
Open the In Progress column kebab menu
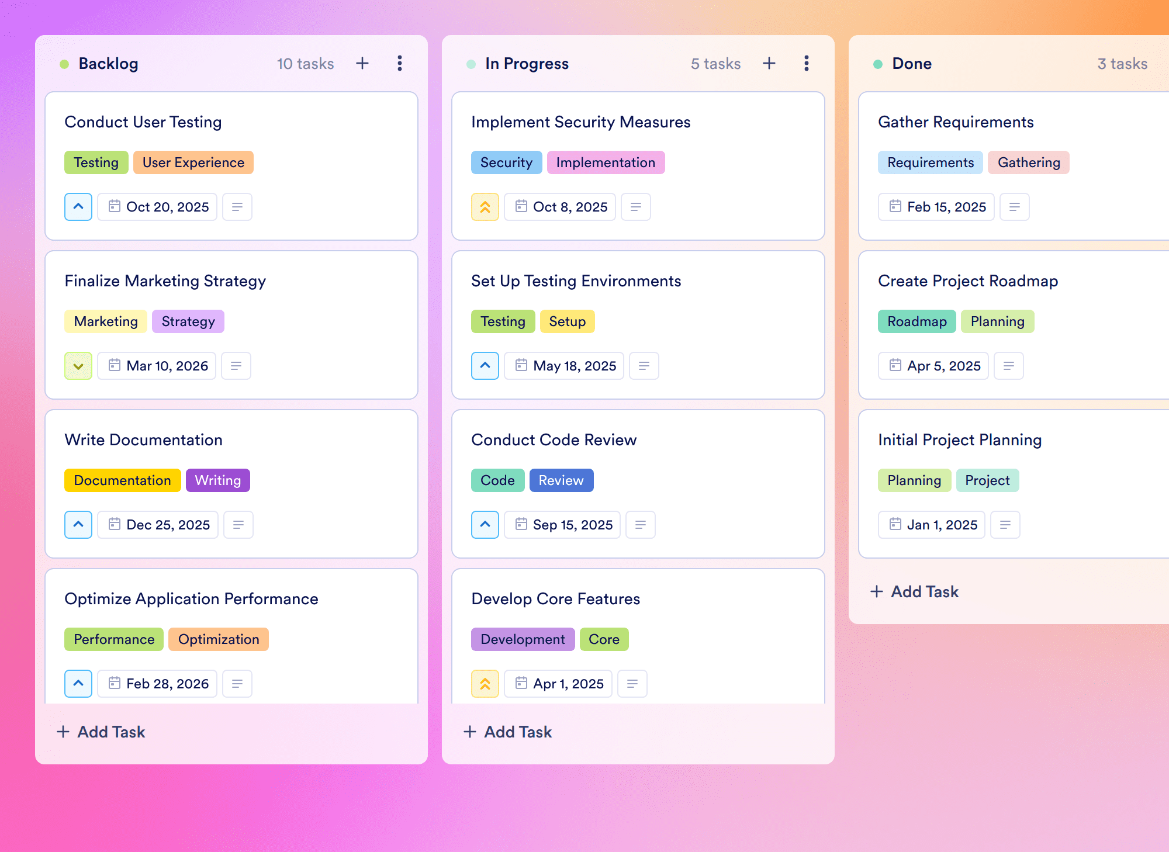point(807,63)
